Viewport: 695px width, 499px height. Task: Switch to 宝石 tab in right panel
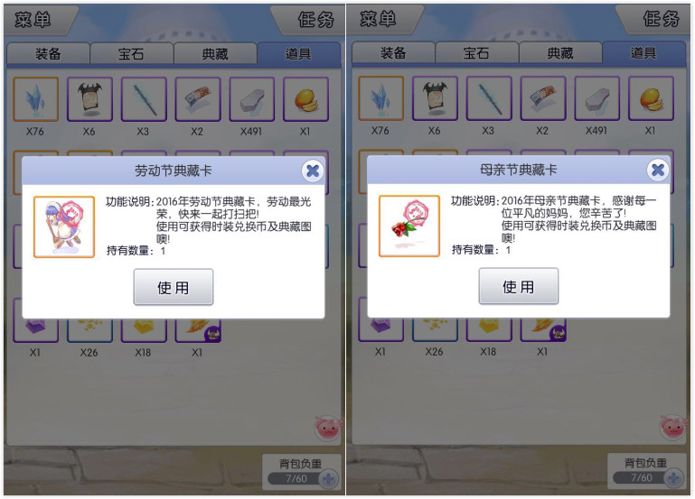pyautogui.click(x=476, y=53)
